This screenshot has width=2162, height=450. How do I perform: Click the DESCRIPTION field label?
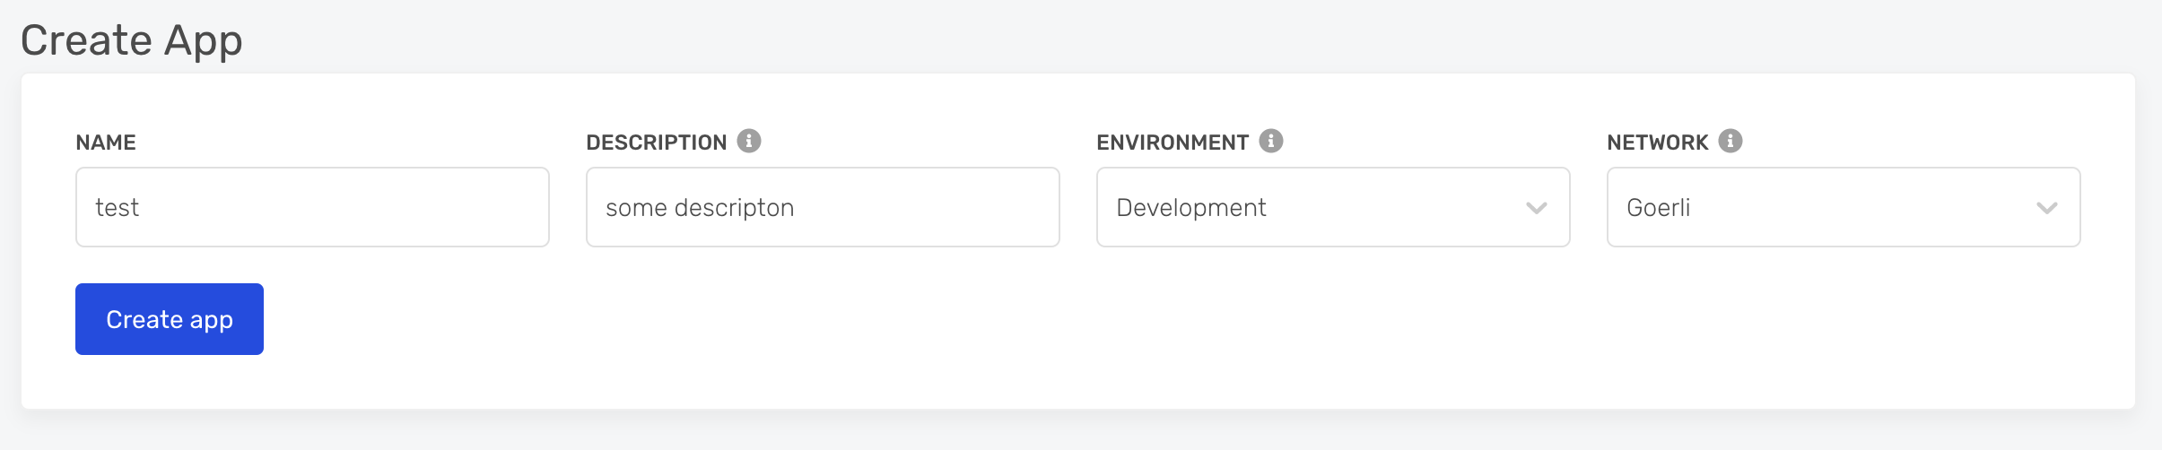(656, 143)
